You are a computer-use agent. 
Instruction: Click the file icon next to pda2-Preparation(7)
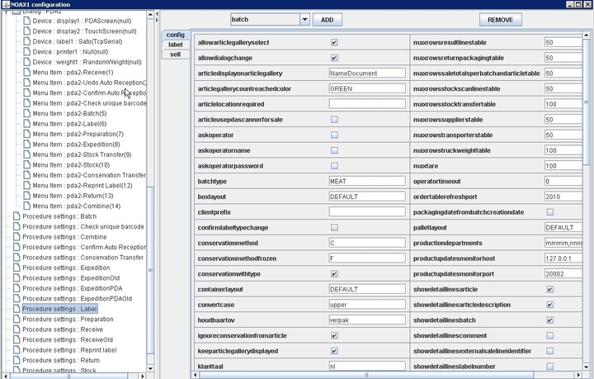point(26,134)
